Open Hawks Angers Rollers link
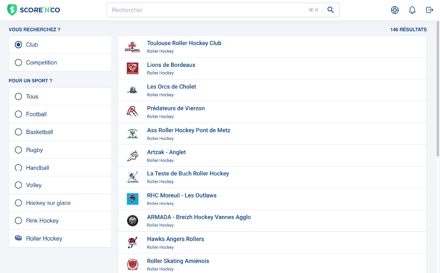The height and width of the screenshot is (273, 440). click(176, 239)
